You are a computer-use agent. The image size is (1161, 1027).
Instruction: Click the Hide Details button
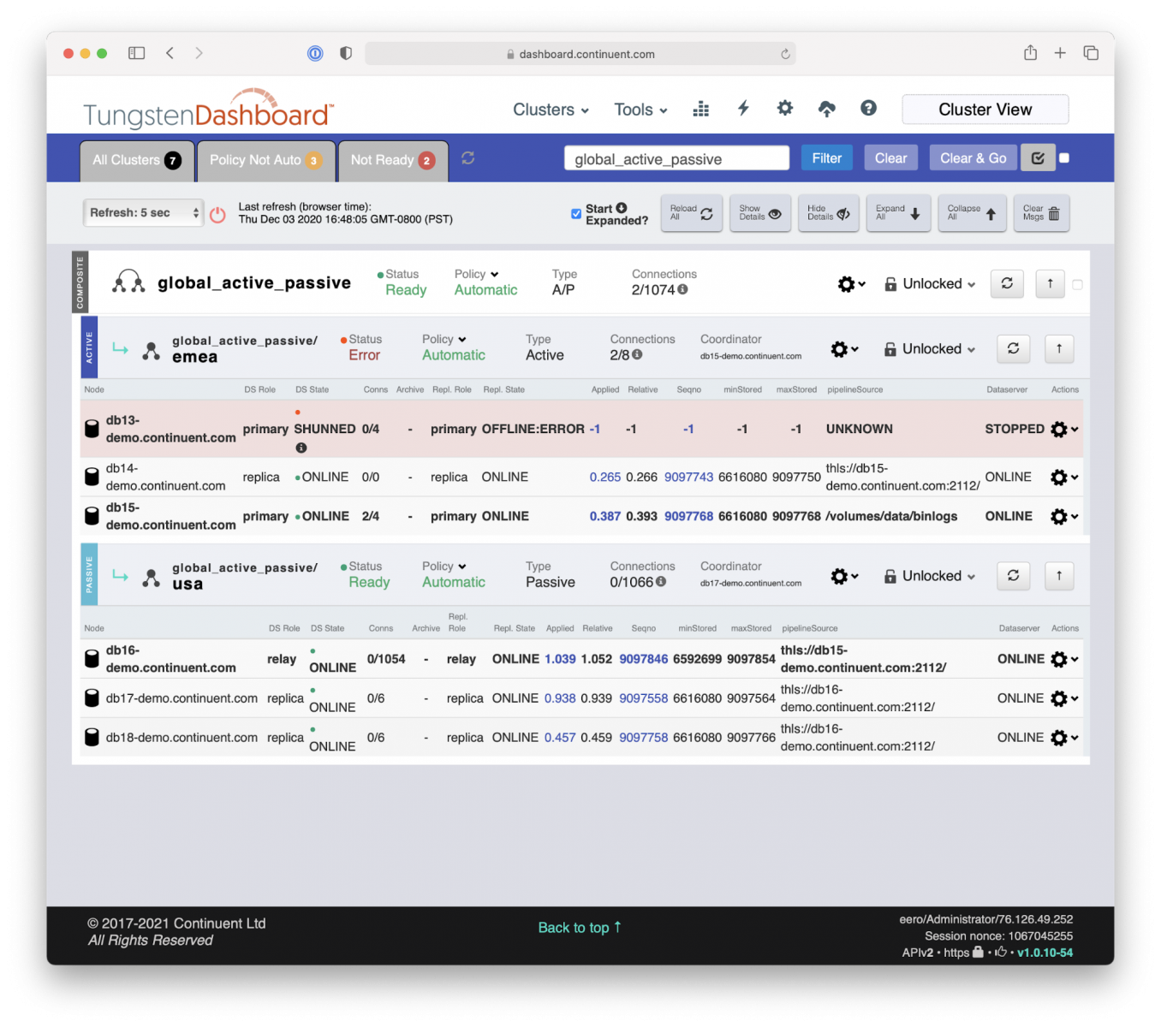(829, 213)
